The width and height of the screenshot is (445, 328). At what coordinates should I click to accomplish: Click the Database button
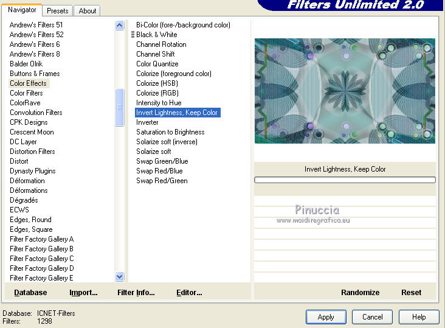[x=30, y=293]
